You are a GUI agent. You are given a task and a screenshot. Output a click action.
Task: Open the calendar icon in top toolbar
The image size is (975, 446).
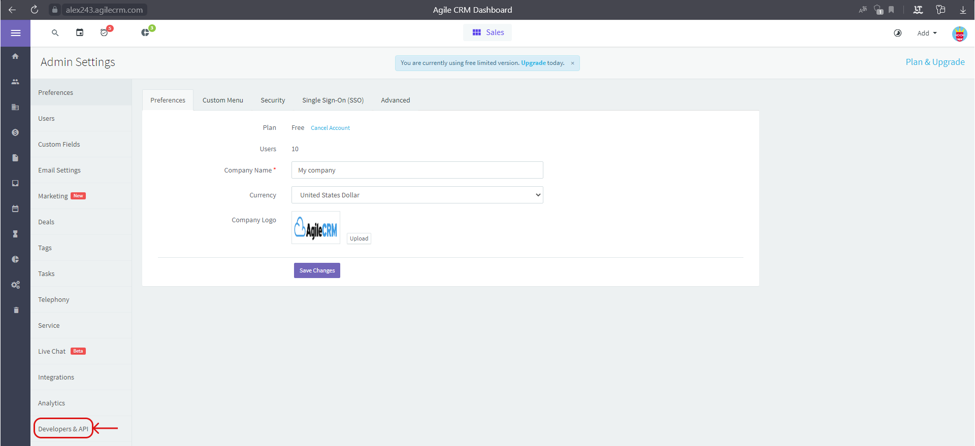(80, 32)
